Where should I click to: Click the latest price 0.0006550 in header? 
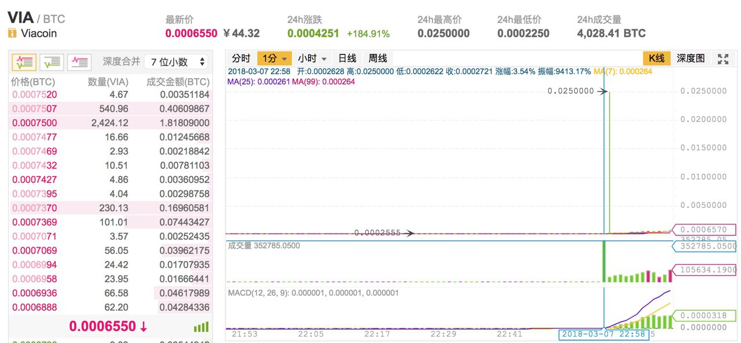tap(192, 34)
